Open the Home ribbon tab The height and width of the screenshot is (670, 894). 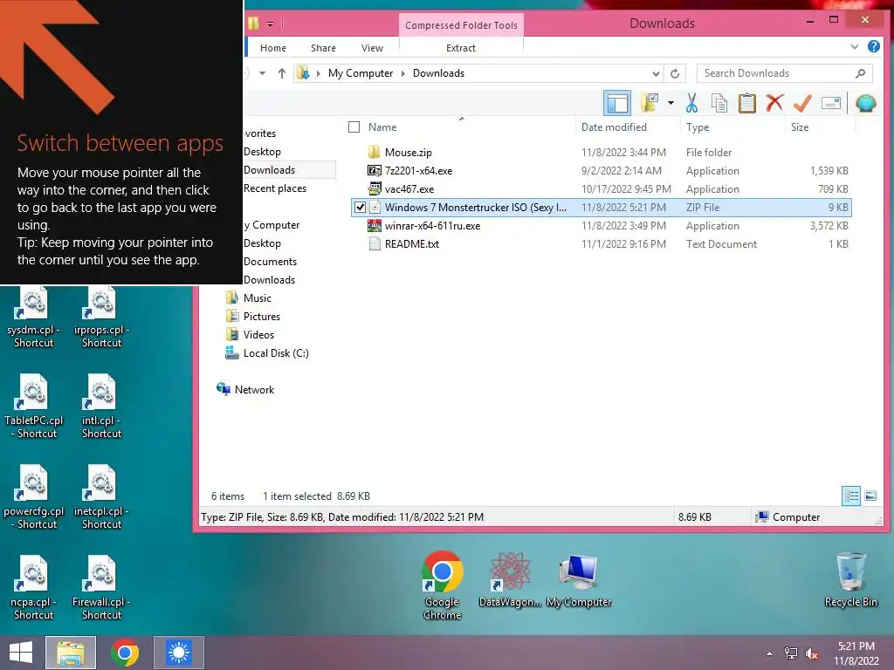click(273, 48)
